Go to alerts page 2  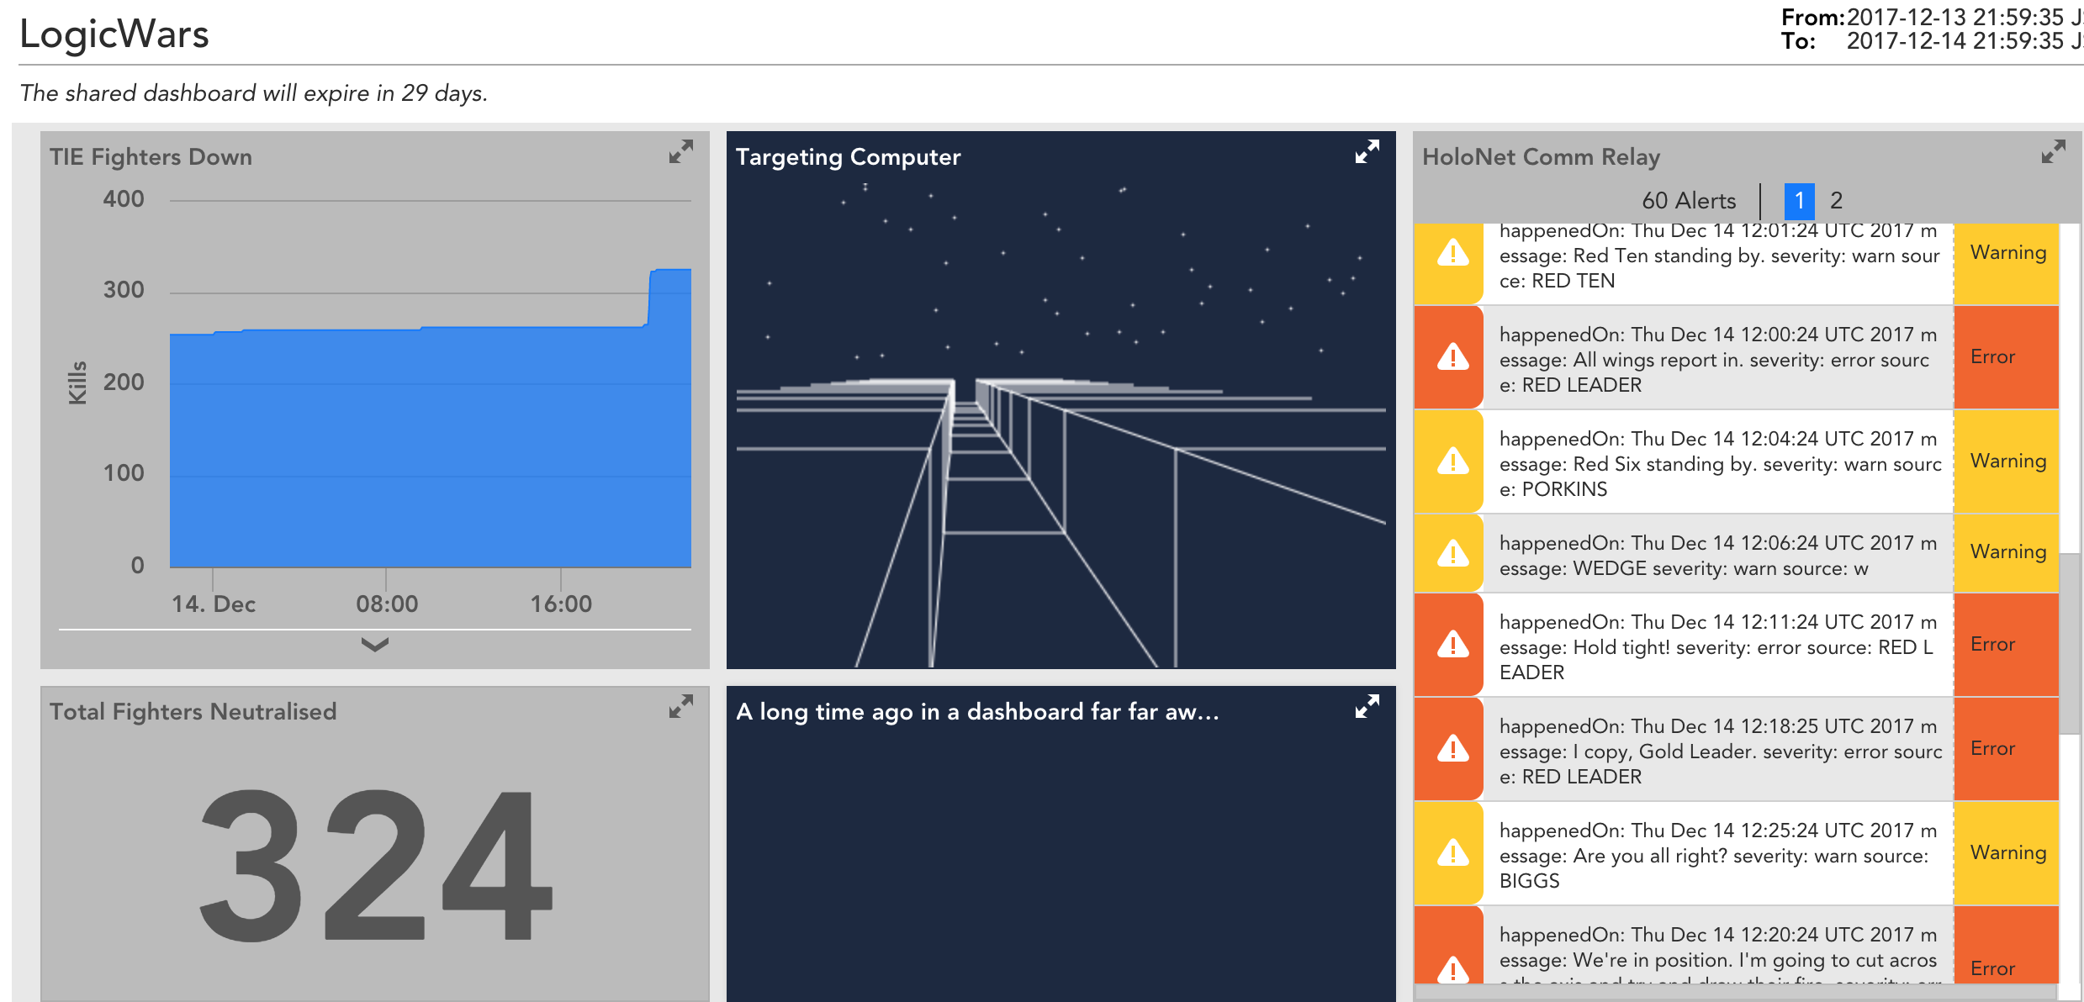pos(1837,201)
